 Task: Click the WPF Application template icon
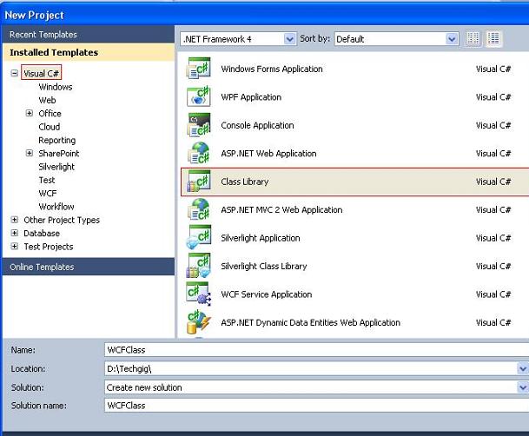tap(199, 96)
